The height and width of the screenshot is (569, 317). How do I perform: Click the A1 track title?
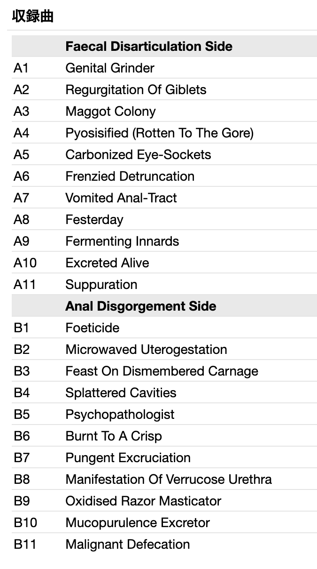[x=110, y=68]
